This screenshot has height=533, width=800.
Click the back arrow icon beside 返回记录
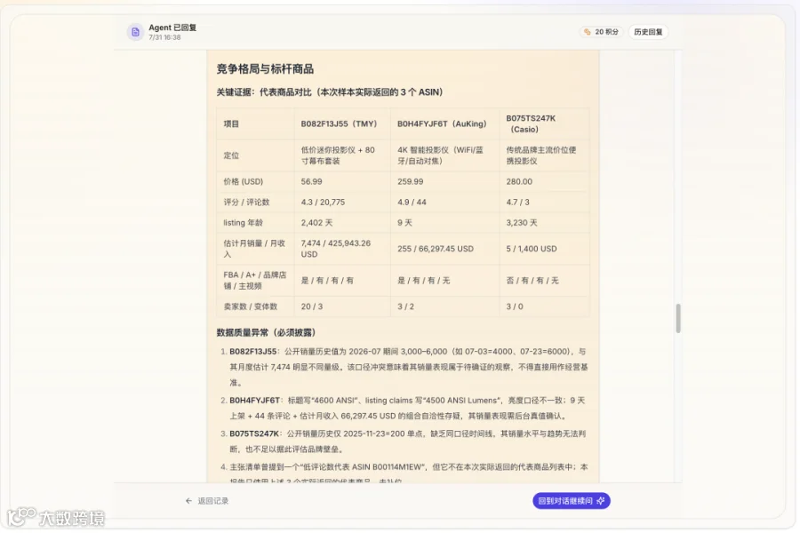tap(188, 501)
